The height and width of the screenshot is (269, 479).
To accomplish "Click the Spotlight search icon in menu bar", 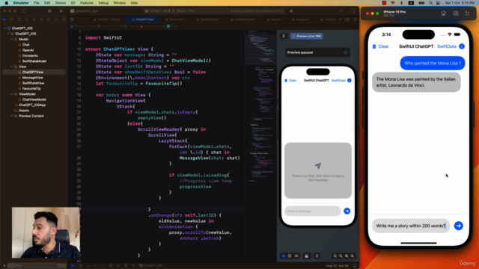I will [431, 3].
